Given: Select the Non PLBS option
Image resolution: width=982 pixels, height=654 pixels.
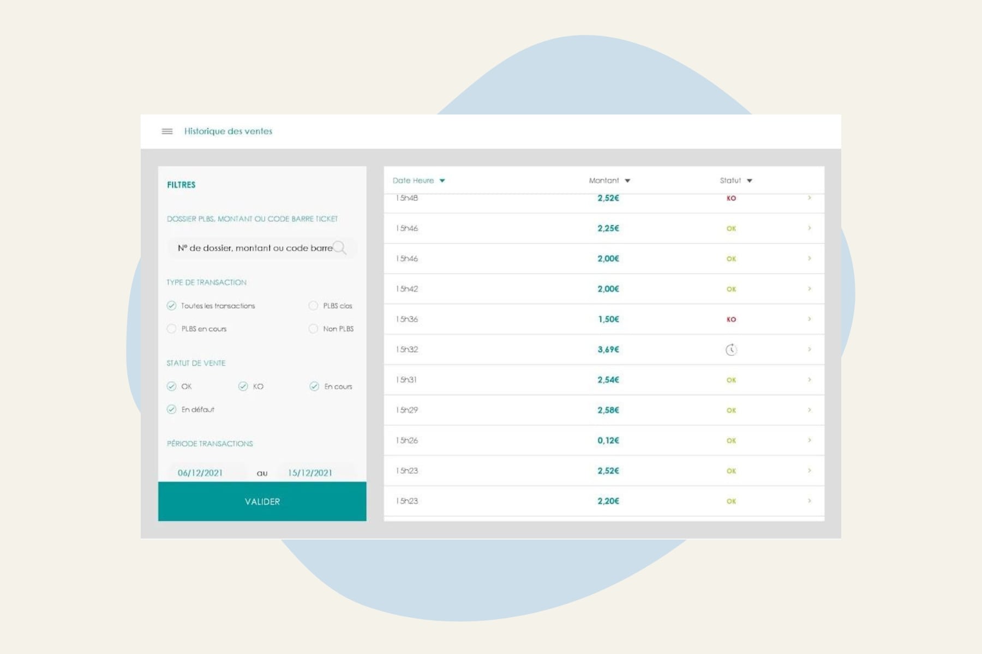Looking at the screenshot, I should pos(313,329).
